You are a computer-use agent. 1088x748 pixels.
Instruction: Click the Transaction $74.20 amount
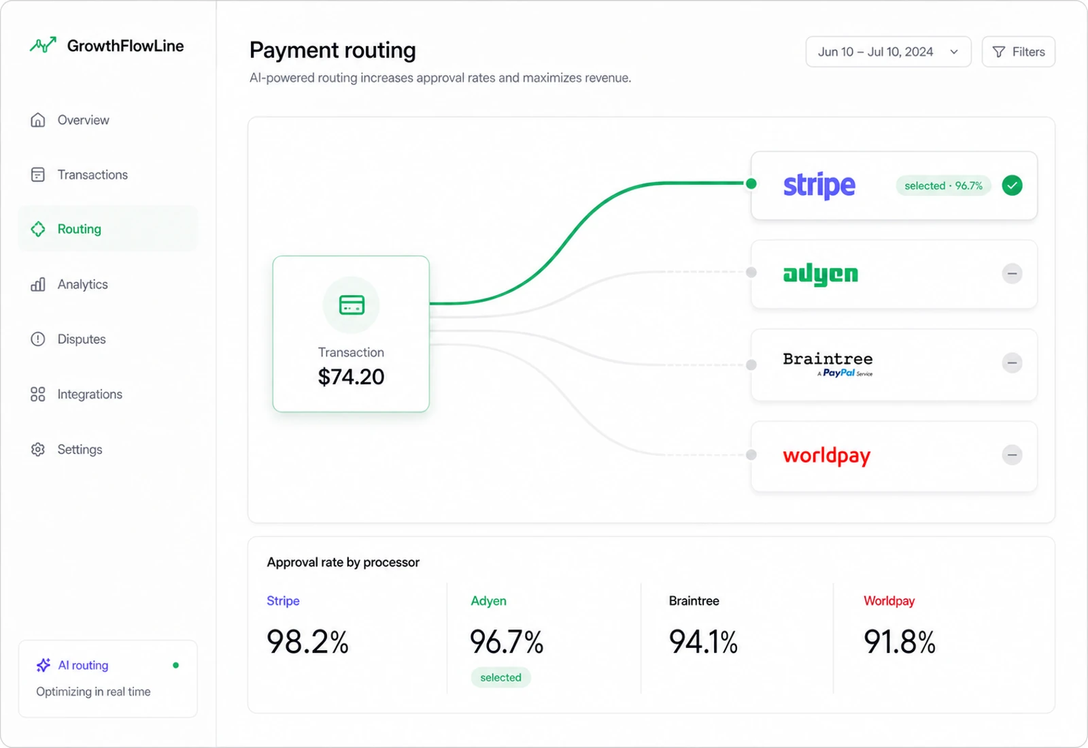click(x=351, y=377)
